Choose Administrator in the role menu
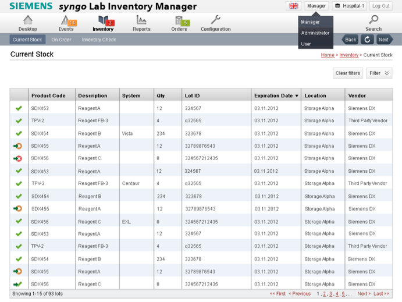 [x=315, y=33]
